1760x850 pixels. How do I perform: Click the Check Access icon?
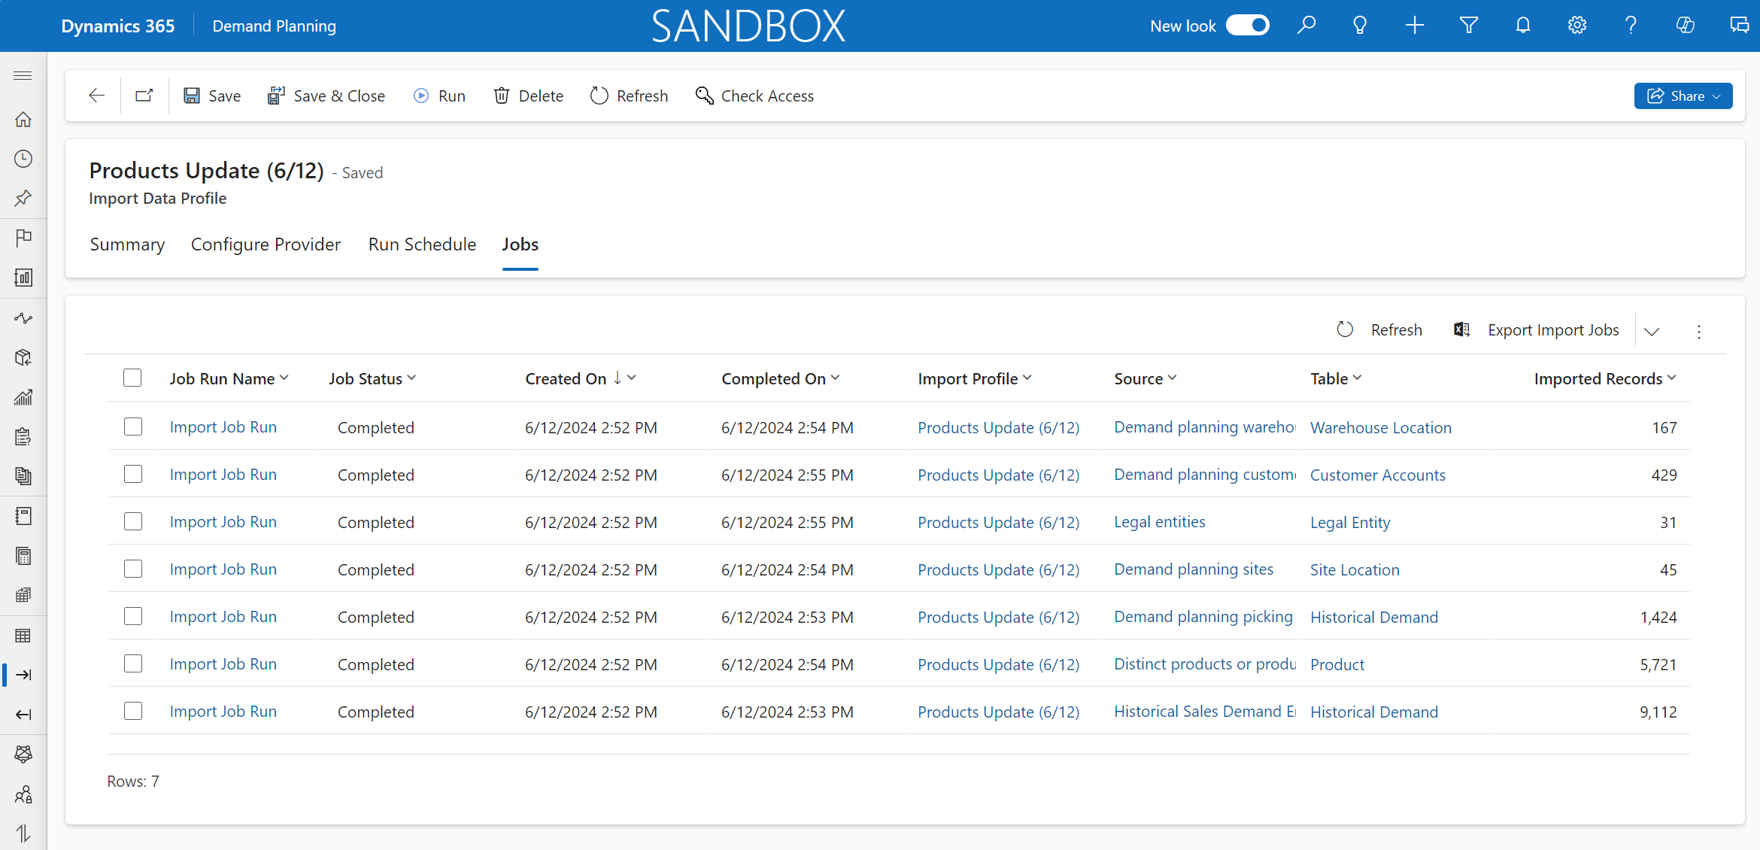(x=704, y=96)
